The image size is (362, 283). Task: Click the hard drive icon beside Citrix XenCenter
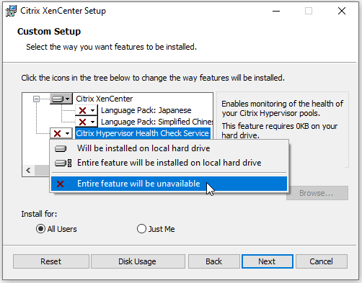point(58,99)
